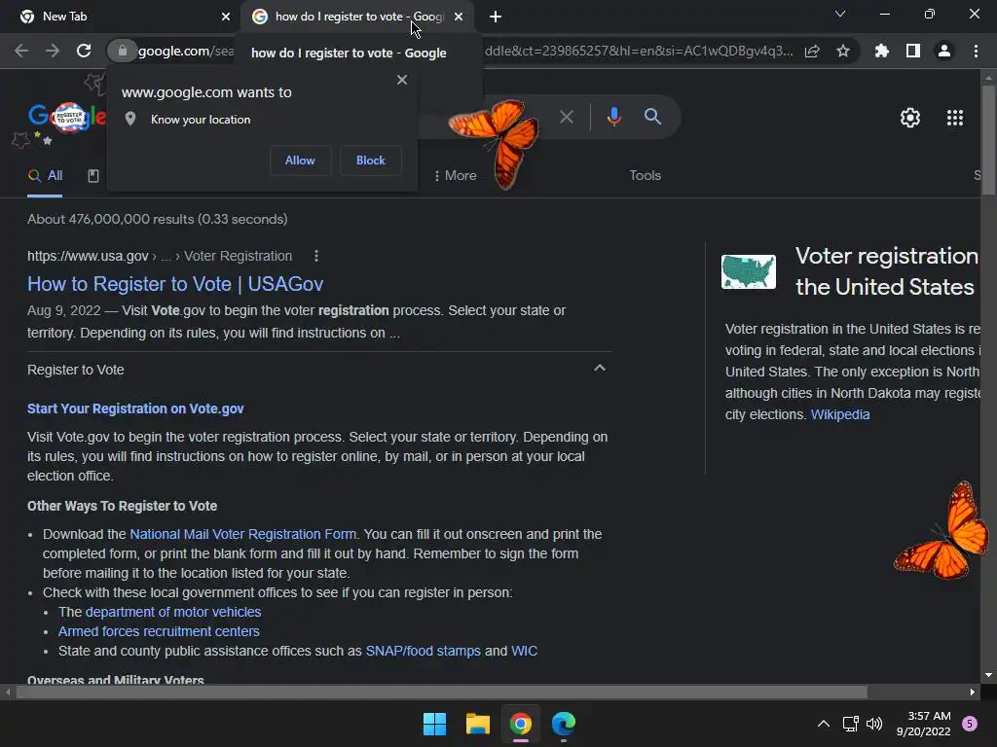Open 'How to Register to Vote | USAGov' result
Viewport: 997px width, 747px height.
click(175, 284)
